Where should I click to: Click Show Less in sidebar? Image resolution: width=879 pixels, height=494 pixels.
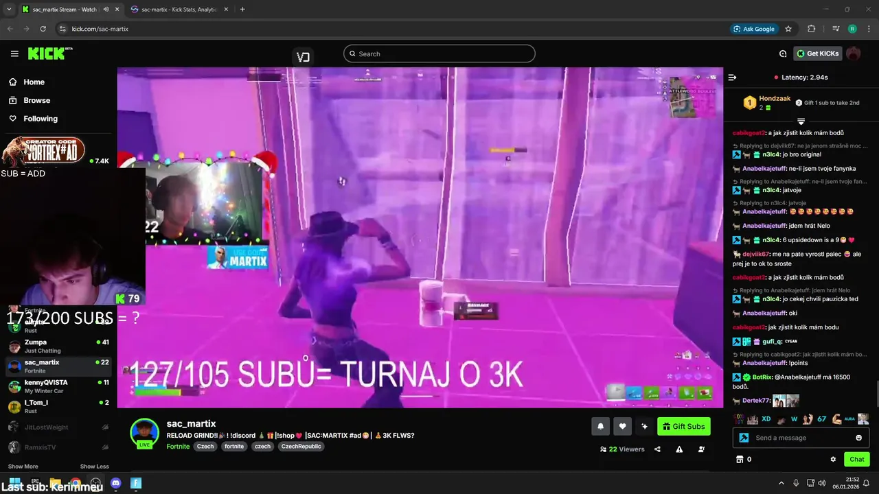pyautogui.click(x=94, y=467)
